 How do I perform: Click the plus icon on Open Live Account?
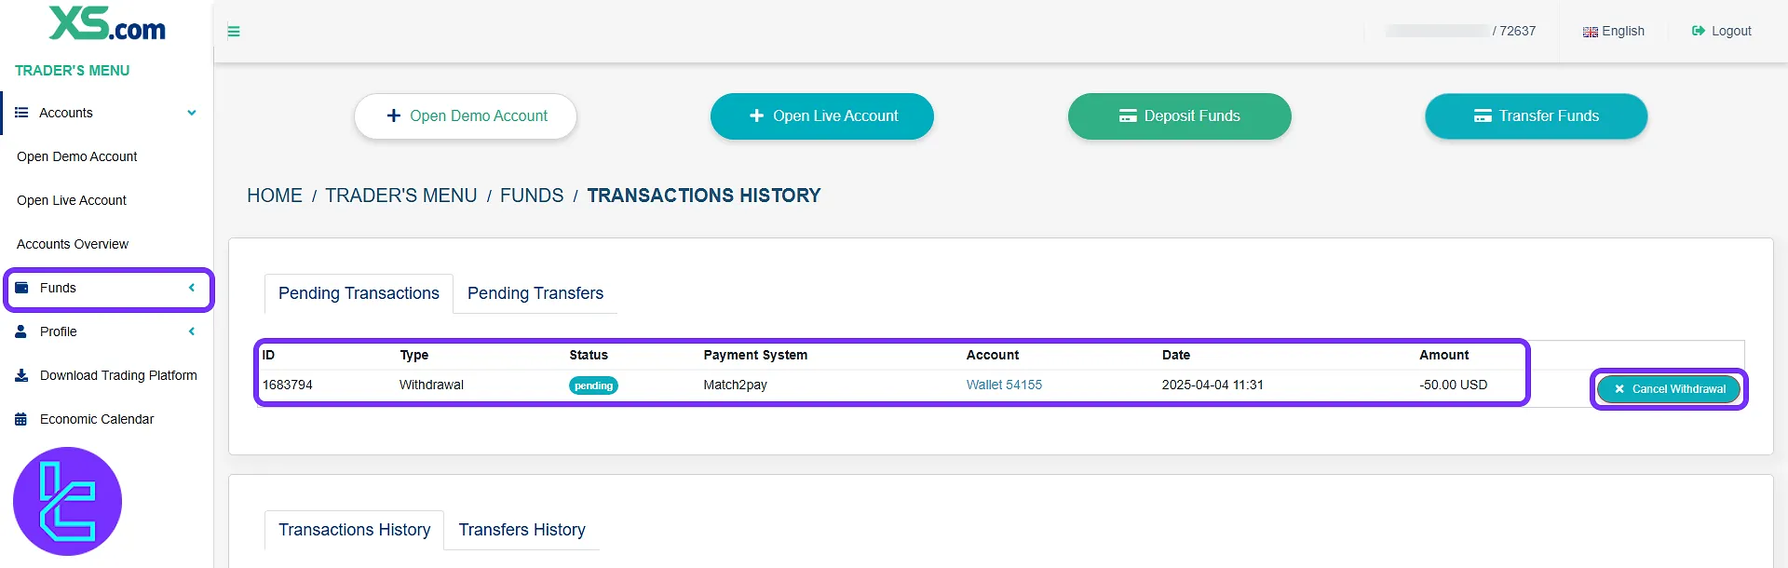pyautogui.click(x=757, y=115)
